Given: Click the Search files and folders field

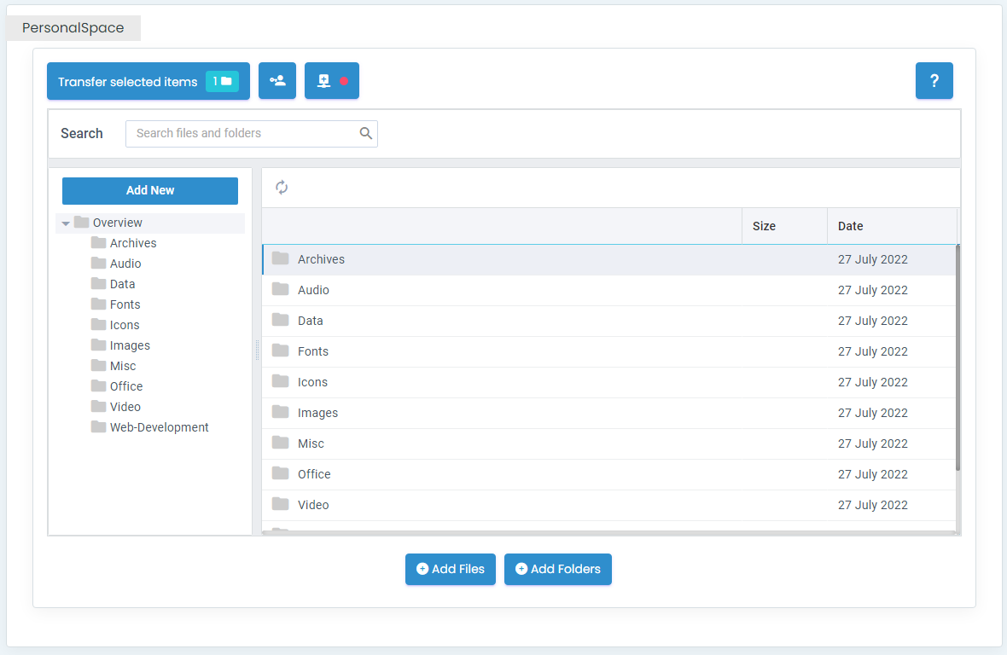Looking at the screenshot, I should coord(243,133).
